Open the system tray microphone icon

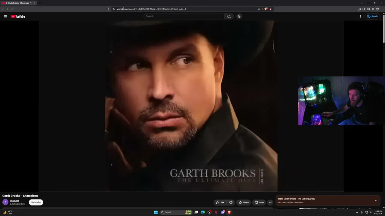coord(362,212)
